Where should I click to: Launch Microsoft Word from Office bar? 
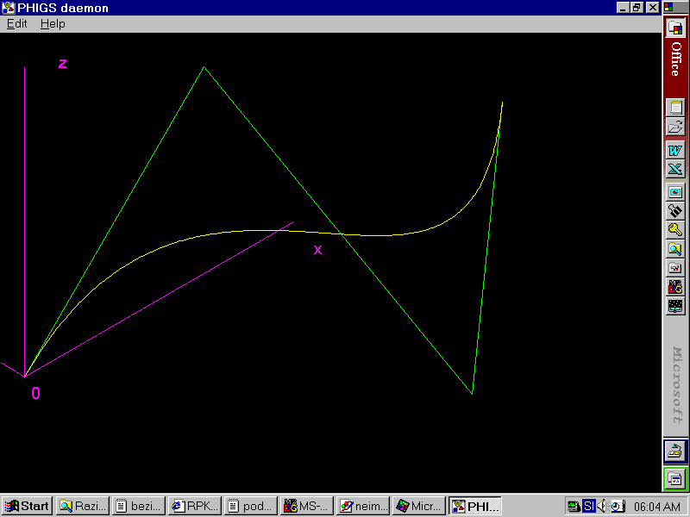pos(675,150)
